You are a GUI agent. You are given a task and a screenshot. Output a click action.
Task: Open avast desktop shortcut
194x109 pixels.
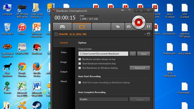22,105
